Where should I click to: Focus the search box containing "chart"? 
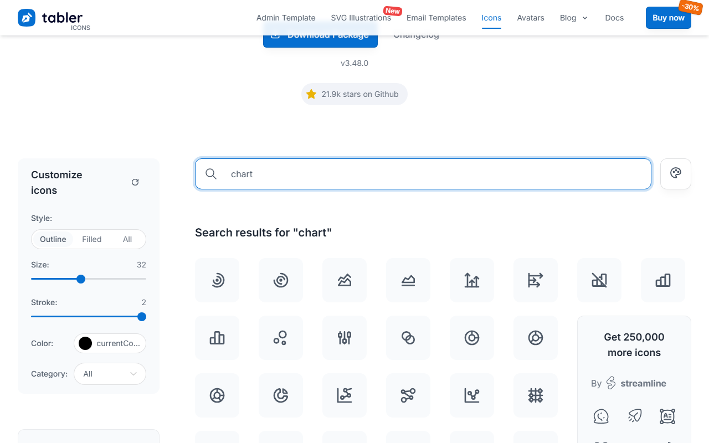click(423, 174)
